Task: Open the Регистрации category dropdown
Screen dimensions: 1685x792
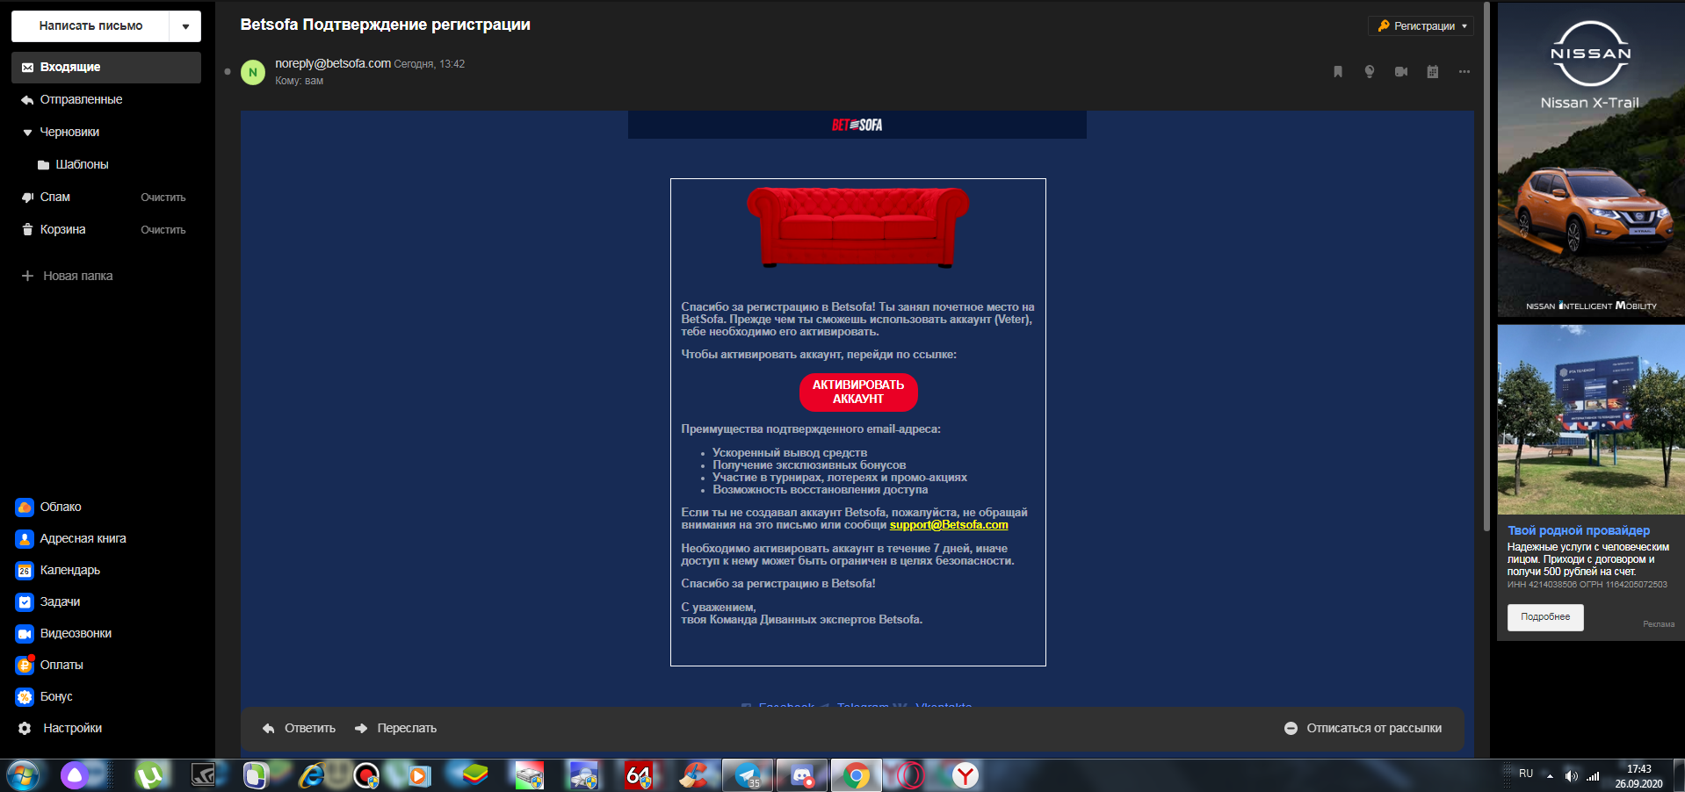Action: (1421, 26)
